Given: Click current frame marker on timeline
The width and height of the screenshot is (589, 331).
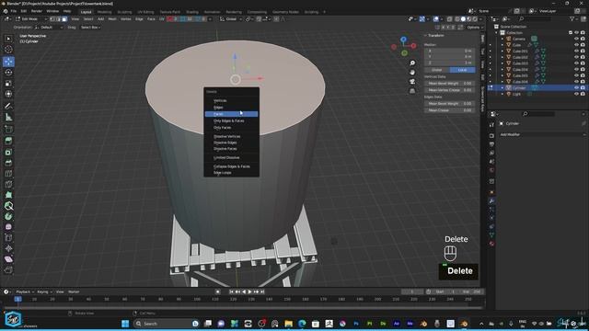Looking at the screenshot, I should pos(17,299).
